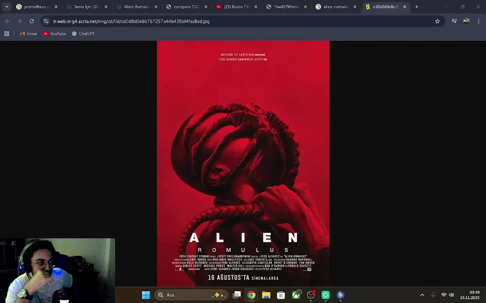Image resolution: width=486 pixels, height=303 pixels.
Task: Open the YouTube bookmark
Action: [x=54, y=34]
